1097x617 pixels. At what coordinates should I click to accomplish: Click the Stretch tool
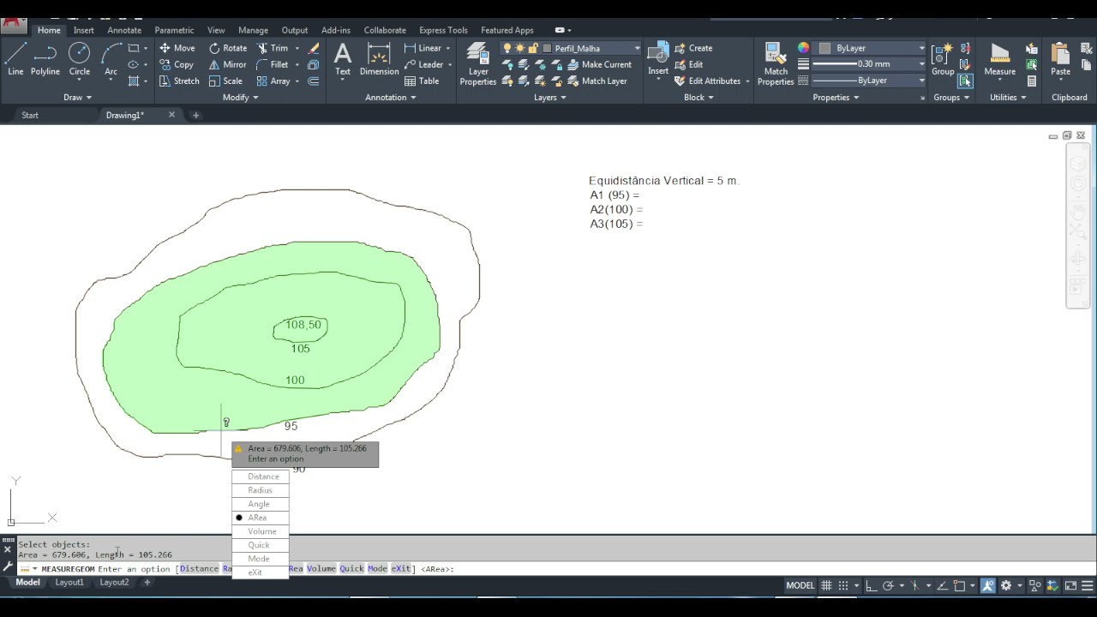178,81
